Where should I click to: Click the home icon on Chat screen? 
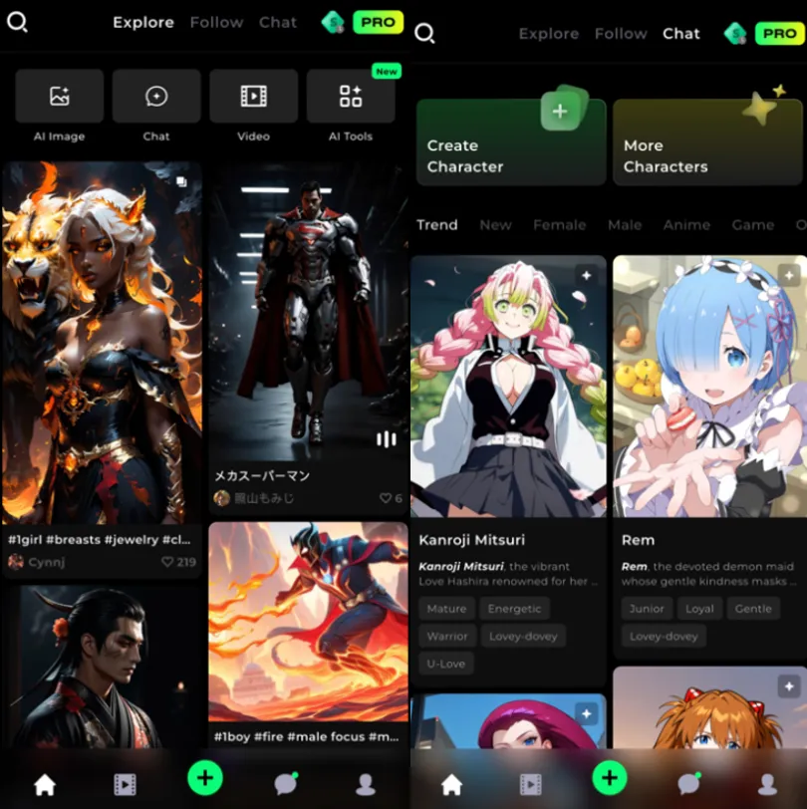click(451, 784)
